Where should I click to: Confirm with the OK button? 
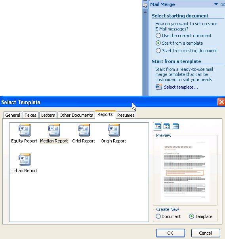pos(170,233)
